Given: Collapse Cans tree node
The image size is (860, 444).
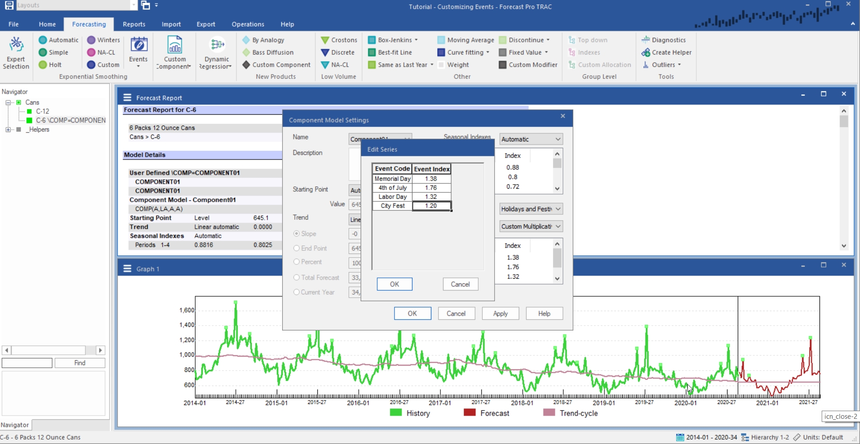Looking at the screenshot, I should pyautogui.click(x=8, y=103).
